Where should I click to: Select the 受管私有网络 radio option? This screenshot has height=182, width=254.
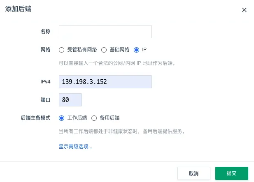coord(62,50)
